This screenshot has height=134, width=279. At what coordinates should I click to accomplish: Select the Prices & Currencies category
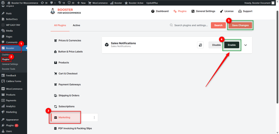tap(68, 40)
